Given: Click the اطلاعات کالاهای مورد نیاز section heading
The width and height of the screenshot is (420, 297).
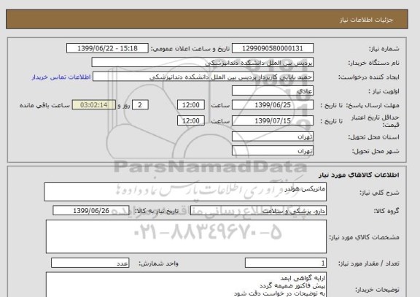Looking at the screenshot, I should (359, 175).
